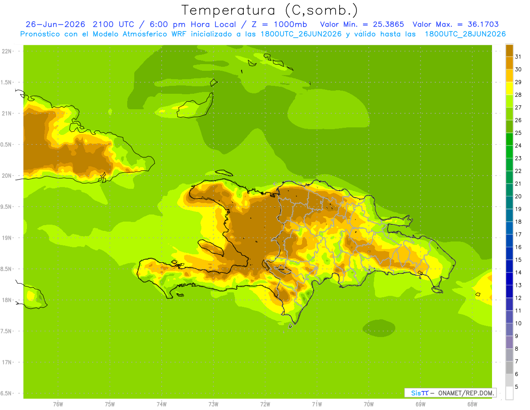Click the 73W longitude label
530x410 pixels.
coord(213,404)
